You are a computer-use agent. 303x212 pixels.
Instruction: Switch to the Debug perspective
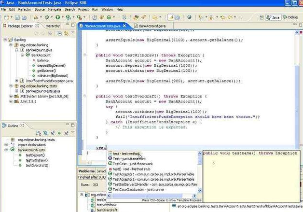(290, 17)
